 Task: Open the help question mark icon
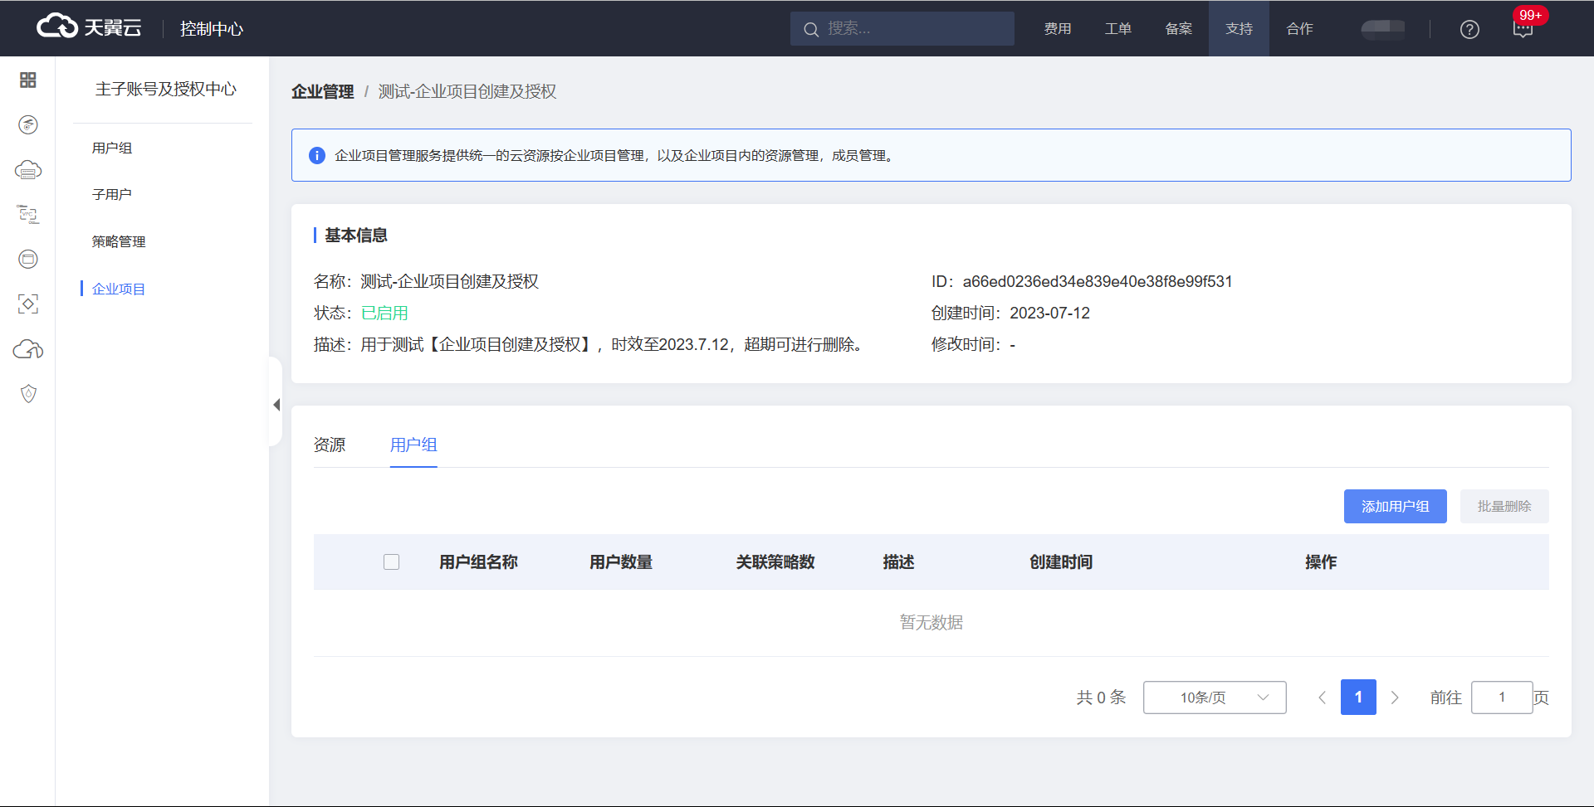click(x=1469, y=29)
